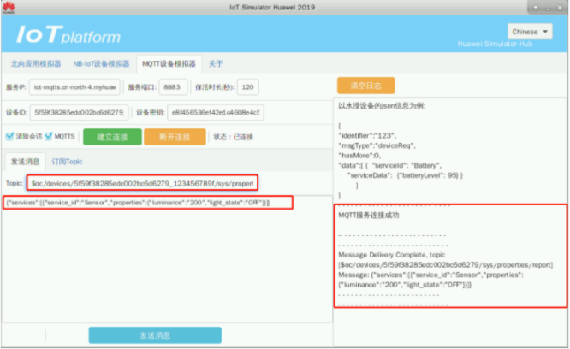570x349 pixels.
Task: Click the JSON services message text area
Action: coord(167,258)
